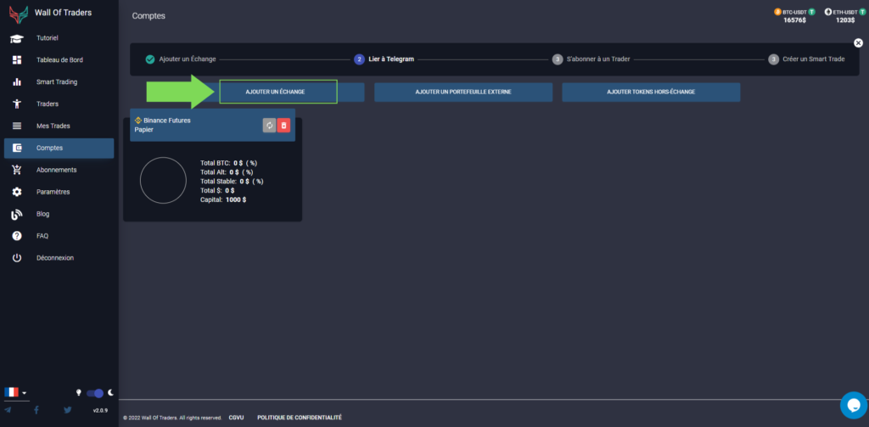This screenshot has width=869, height=427.
Task: Delete the Binance Futures account
Action: (x=283, y=126)
